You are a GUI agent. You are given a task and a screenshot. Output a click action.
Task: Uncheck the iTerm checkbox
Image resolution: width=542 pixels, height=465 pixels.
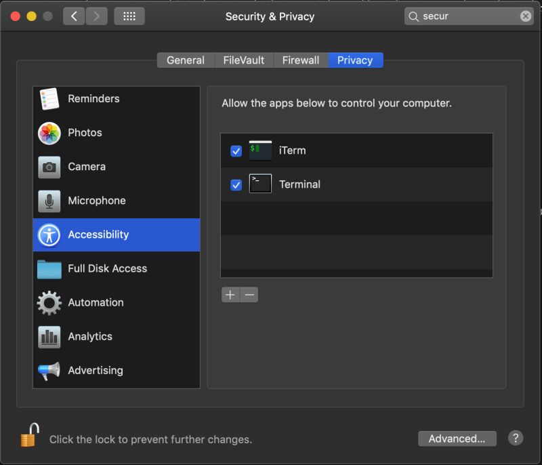(236, 151)
